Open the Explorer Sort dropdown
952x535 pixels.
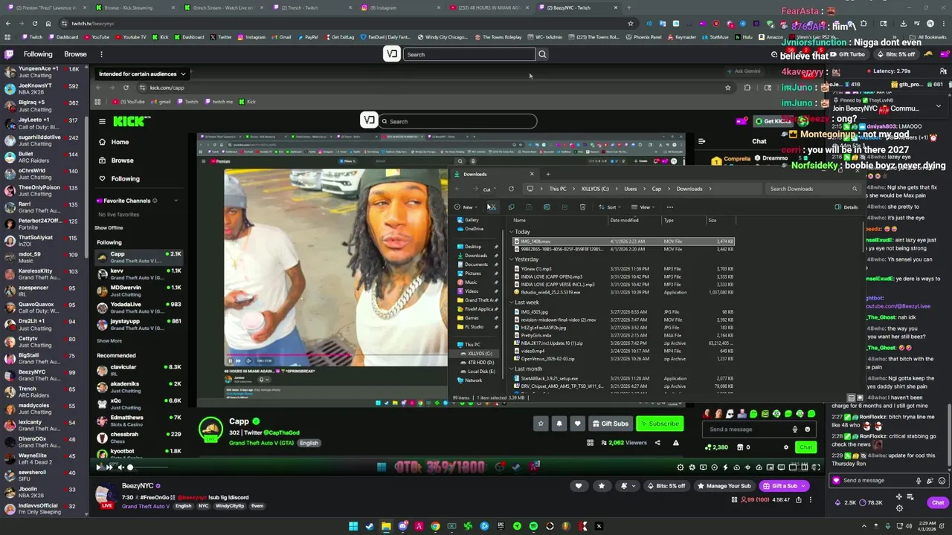coord(611,207)
